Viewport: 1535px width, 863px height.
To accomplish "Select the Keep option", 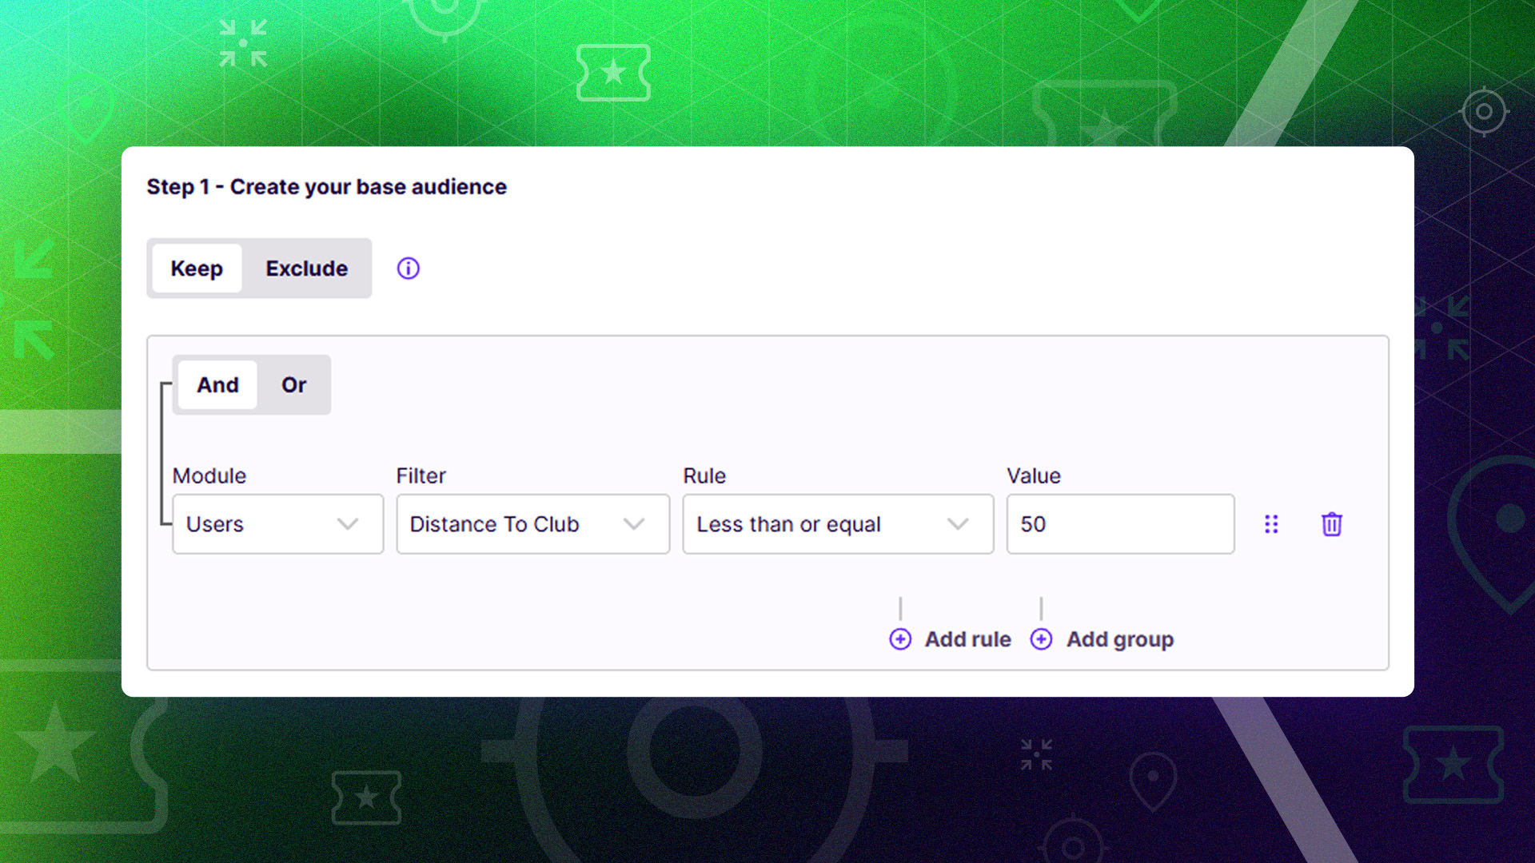I will tap(197, 268).
